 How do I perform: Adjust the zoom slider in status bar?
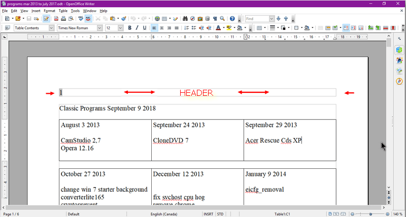point(370,214)
